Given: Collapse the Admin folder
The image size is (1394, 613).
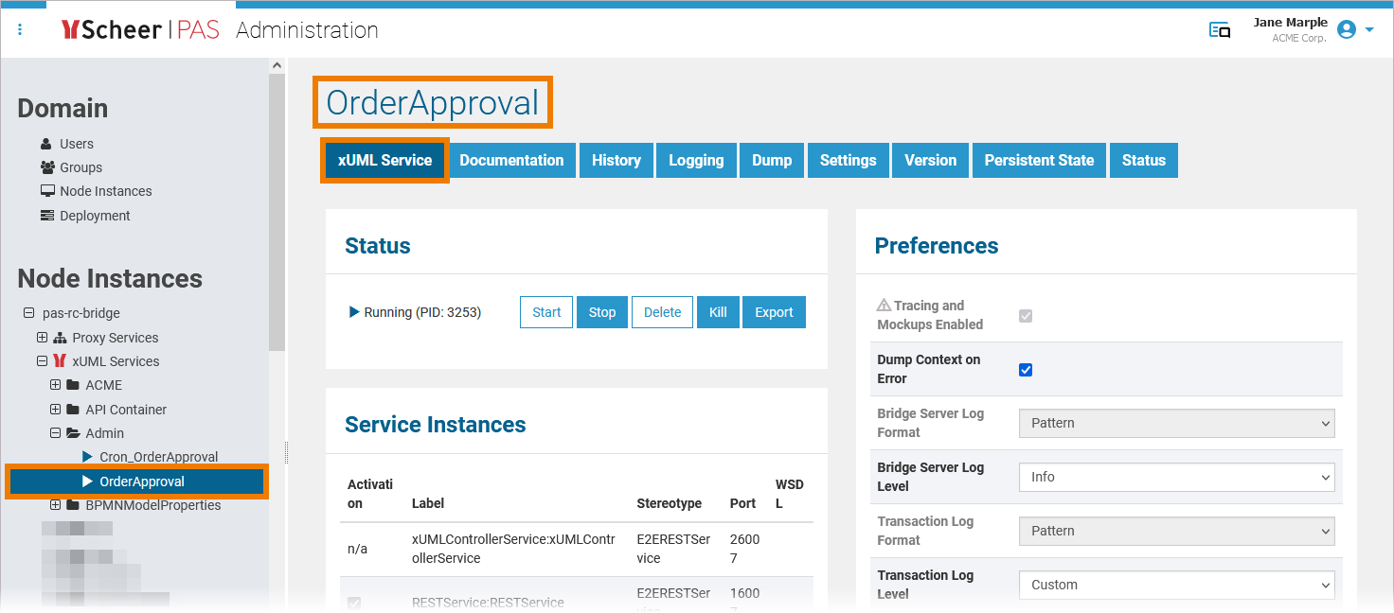Looking at the screenshot, I should pos(55,433).
